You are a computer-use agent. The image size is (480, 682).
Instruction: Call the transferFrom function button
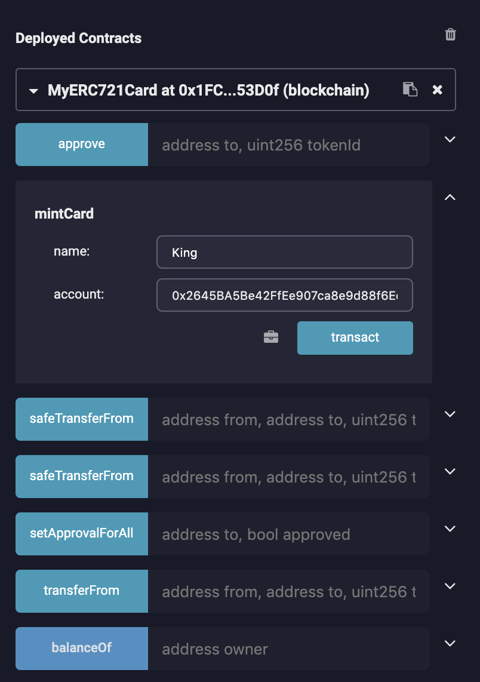coord(82,591)
